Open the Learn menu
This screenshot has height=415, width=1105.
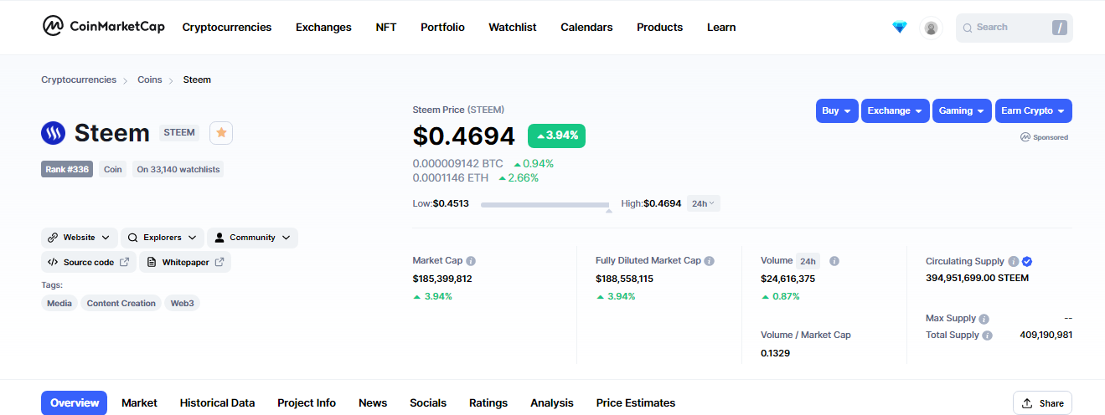(x=721, y=28)
